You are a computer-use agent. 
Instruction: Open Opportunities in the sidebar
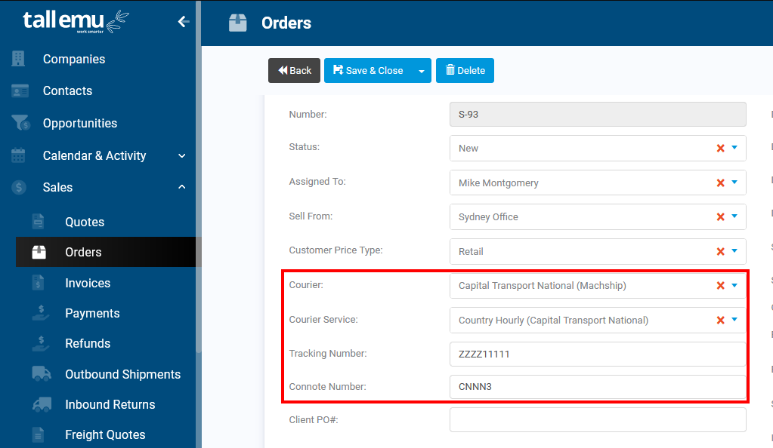80,123
